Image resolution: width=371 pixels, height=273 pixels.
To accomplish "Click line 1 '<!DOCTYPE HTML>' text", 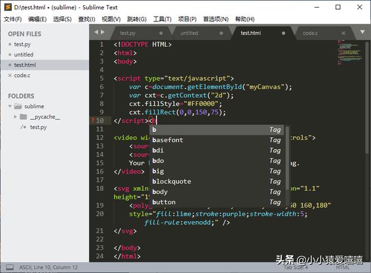I will [x=143, y=45].
